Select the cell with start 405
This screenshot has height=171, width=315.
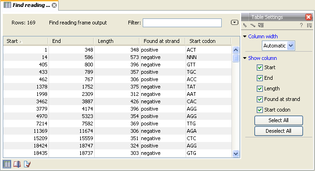26,65
